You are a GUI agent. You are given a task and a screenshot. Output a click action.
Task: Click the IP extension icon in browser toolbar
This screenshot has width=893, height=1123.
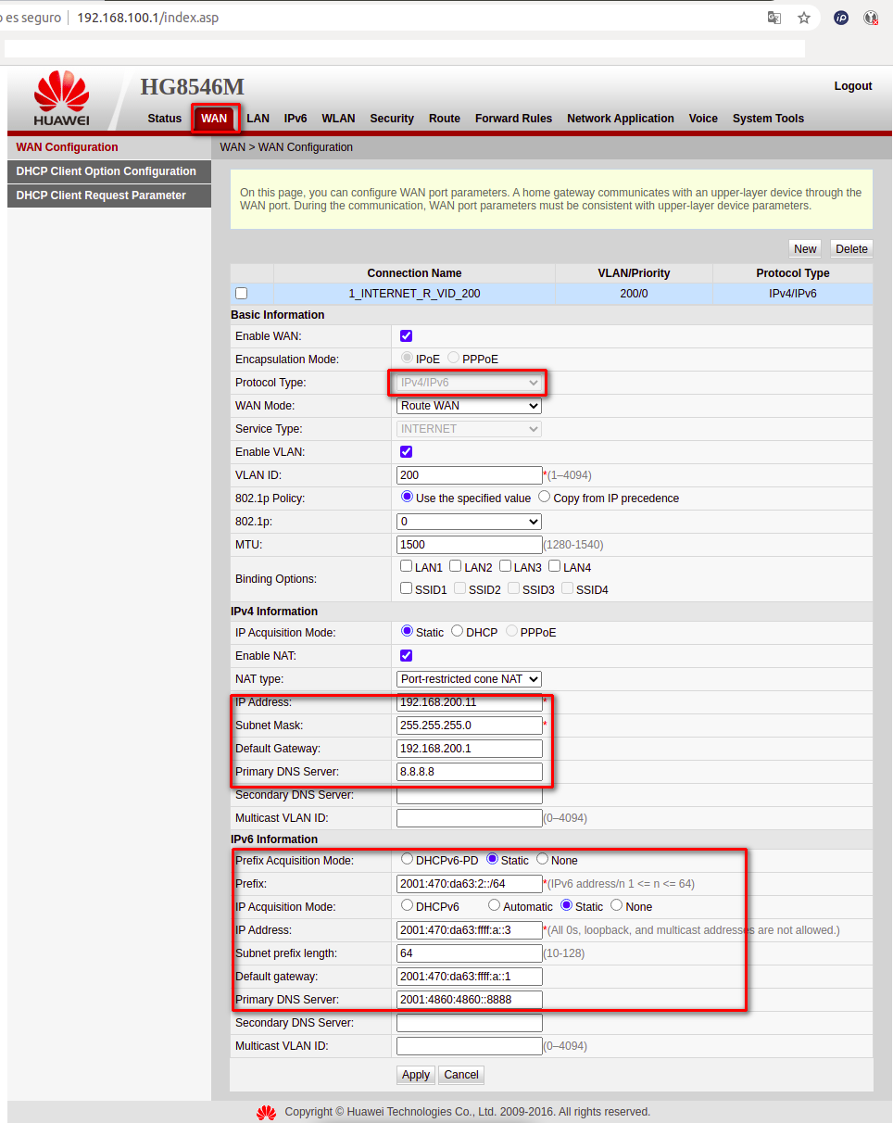841,18
